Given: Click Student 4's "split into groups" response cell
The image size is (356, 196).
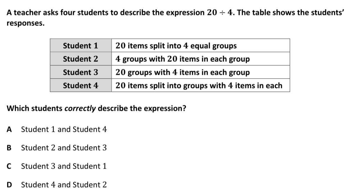Looking at the screenshot, I should click(199, 86).
